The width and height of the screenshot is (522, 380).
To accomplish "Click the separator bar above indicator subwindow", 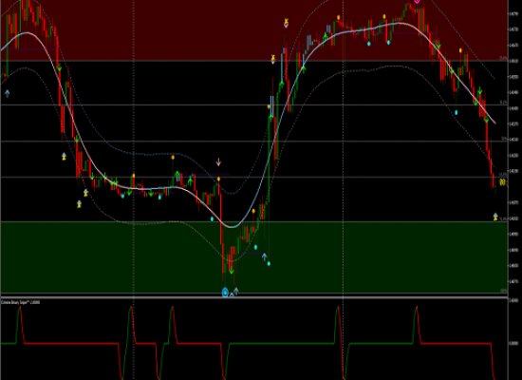I will [x=254, y=297].
